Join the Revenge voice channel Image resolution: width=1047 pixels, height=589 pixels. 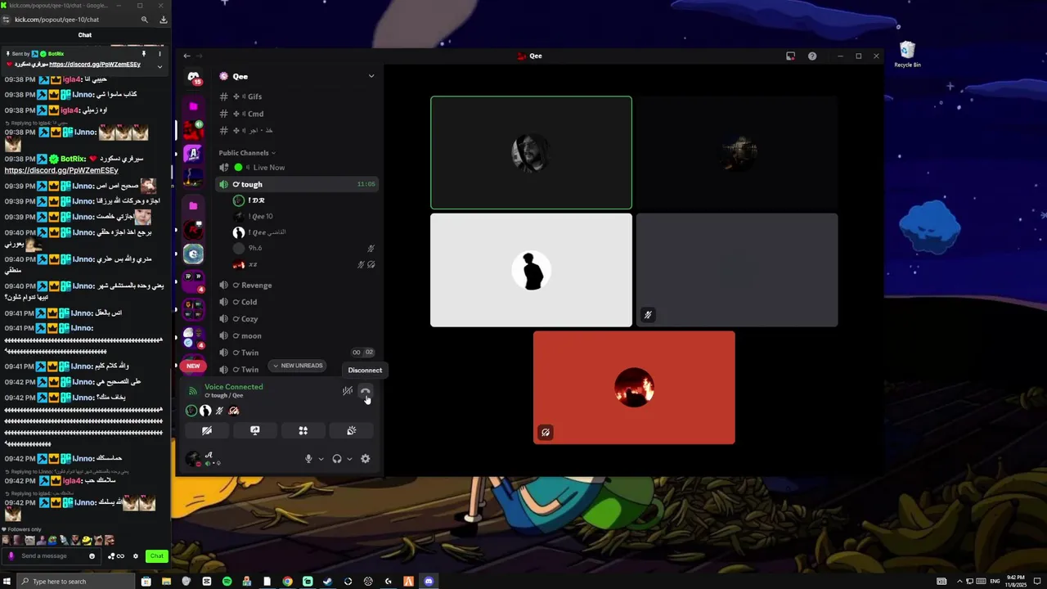pos(297,286)
